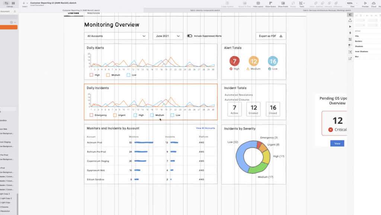The image size is (381, 215).
Task: Click the Cloud icon in toolbar
Action: 374,3
